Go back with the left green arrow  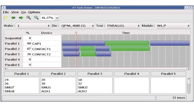click(x=13, y=18)
